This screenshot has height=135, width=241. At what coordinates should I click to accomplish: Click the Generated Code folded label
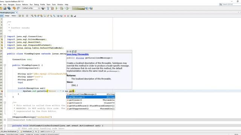22,120
